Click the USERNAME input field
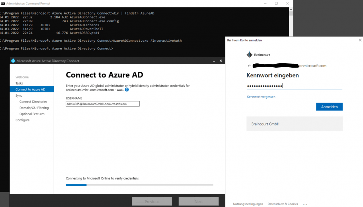 [x=102, y=104]
